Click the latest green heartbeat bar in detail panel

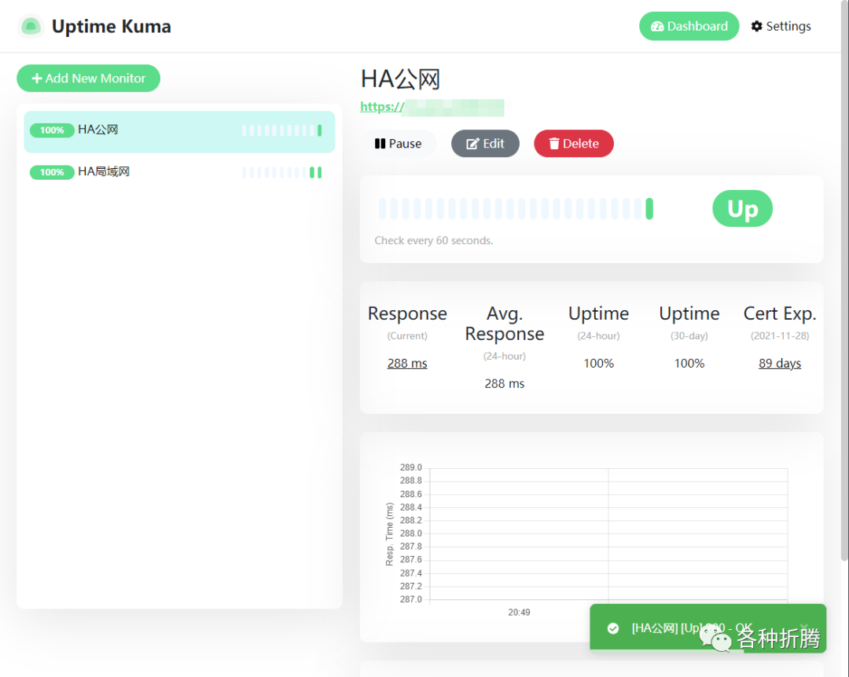click(x=649, y=209)
